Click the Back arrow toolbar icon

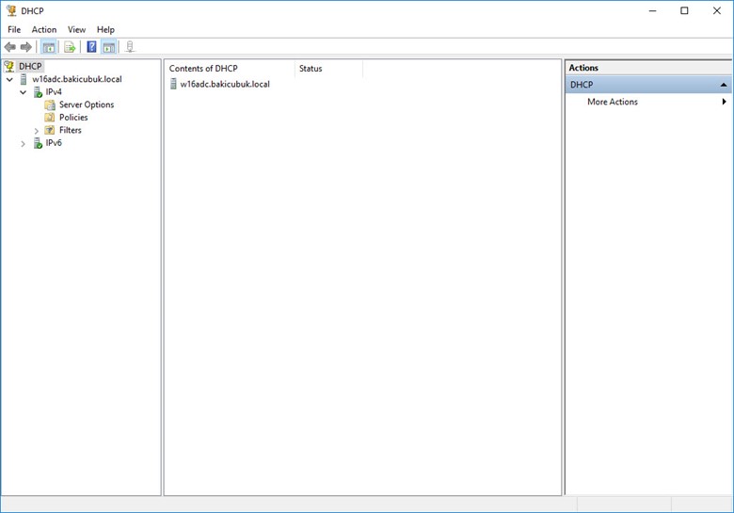coord(10,47)
